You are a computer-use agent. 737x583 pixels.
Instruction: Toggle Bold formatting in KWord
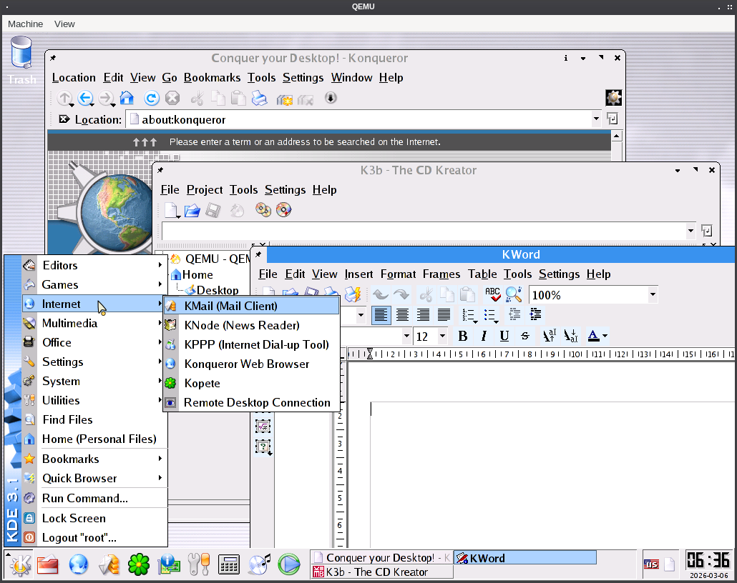point(463,336)
